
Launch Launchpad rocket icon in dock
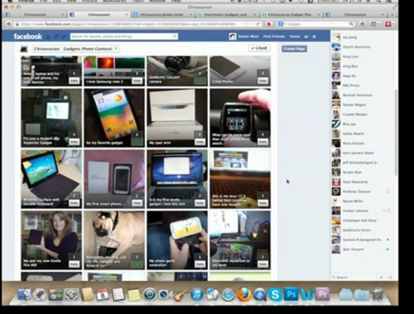click(40, 294)
